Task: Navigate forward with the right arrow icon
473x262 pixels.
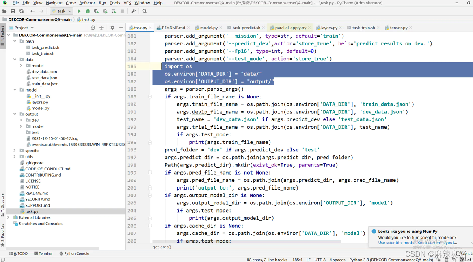Action: pos(41,11)
